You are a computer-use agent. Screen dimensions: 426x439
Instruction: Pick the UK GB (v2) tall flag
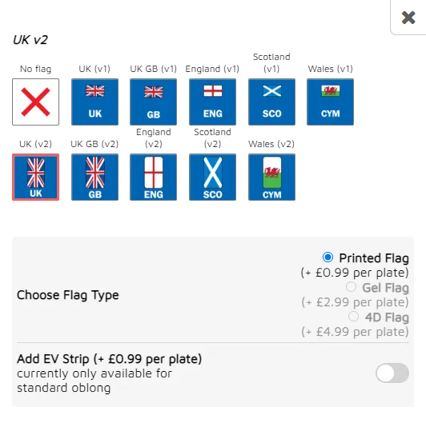point(94,177)
